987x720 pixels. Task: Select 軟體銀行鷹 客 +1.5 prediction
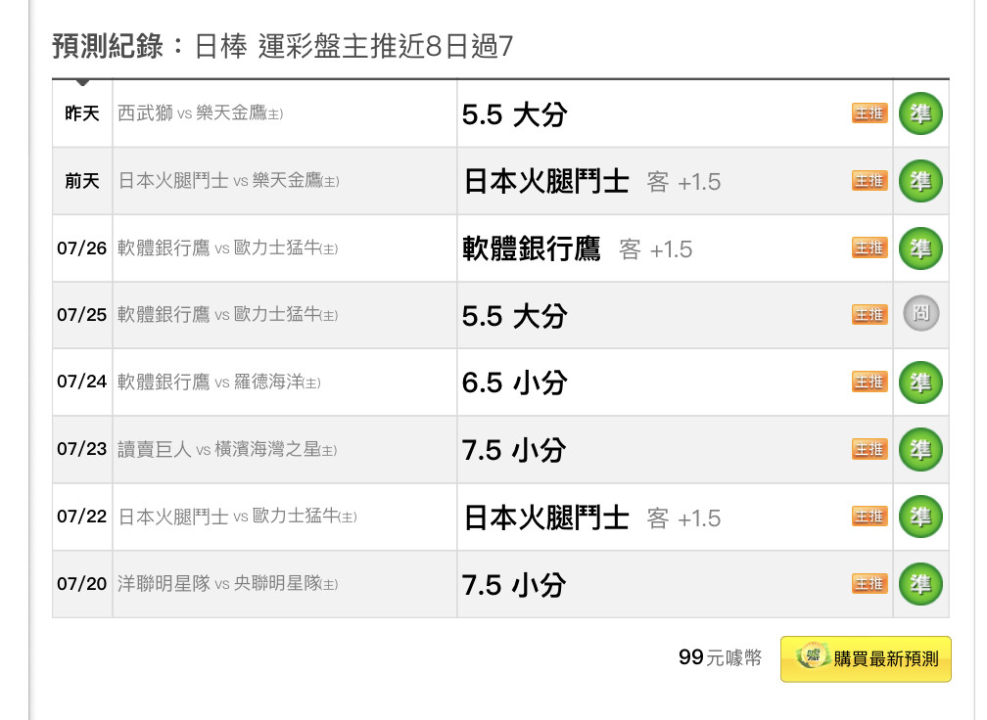pyautogui.click(x=578, y=249)
